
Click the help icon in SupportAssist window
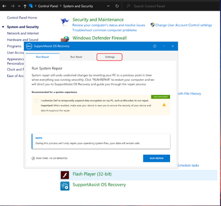(155, 46)
